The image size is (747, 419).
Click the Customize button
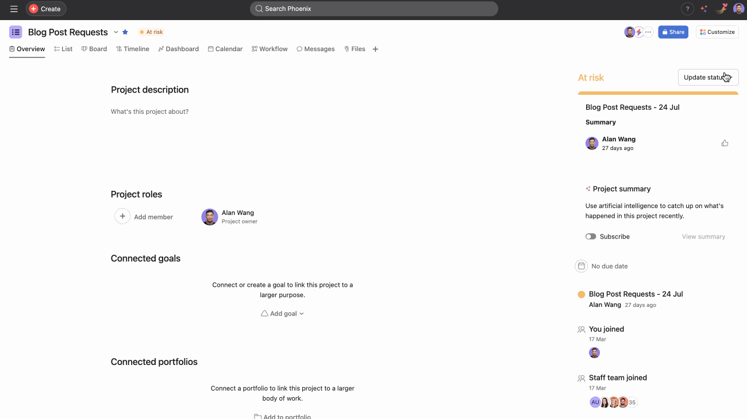coord(717,32)
